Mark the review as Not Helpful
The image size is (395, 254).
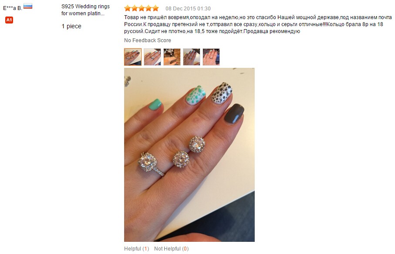click(x=171, y=248)
